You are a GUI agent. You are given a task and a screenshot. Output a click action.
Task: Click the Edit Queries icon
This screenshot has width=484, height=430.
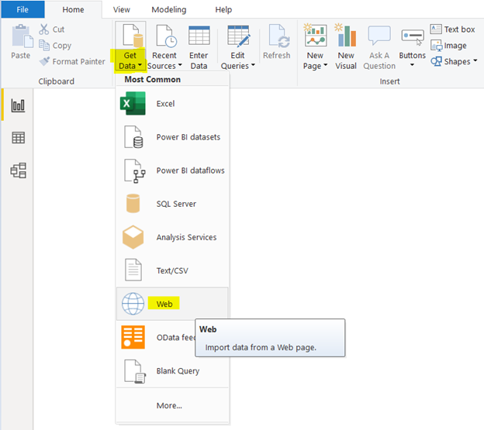pos(238,36)
